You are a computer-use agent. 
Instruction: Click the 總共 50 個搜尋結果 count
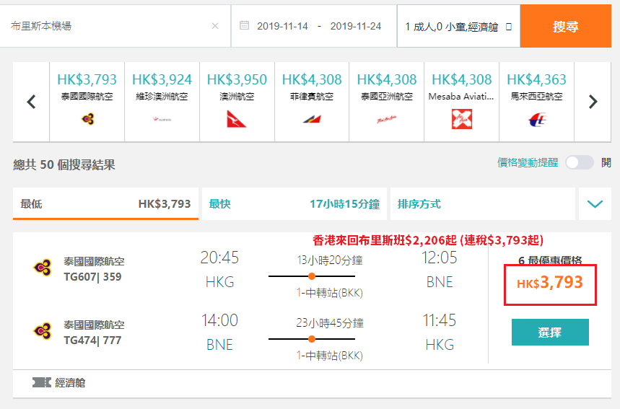[64, 164]
